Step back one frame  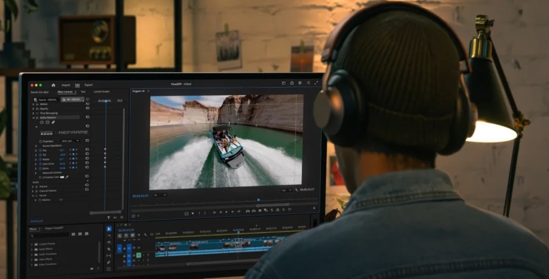220,212
